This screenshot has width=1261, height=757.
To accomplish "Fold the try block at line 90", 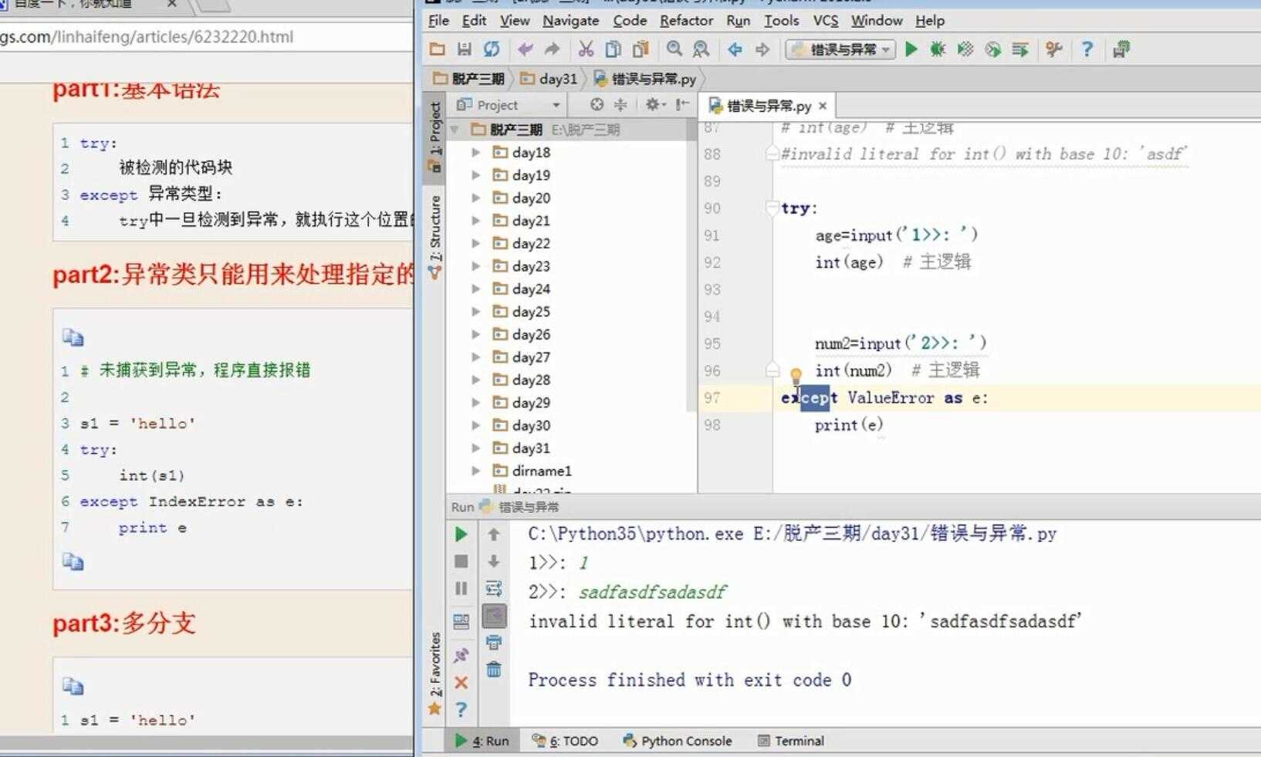I will pyautogui.click(x=772, y=208).
